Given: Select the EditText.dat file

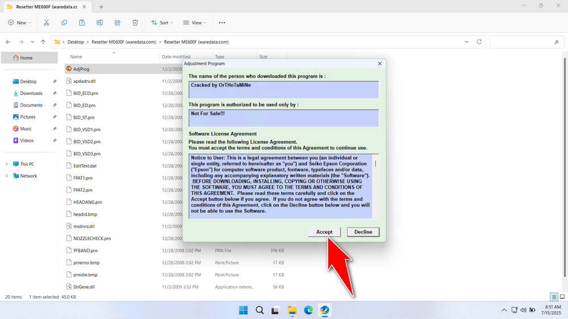Looking at the screenshot, I should (85, 166).
